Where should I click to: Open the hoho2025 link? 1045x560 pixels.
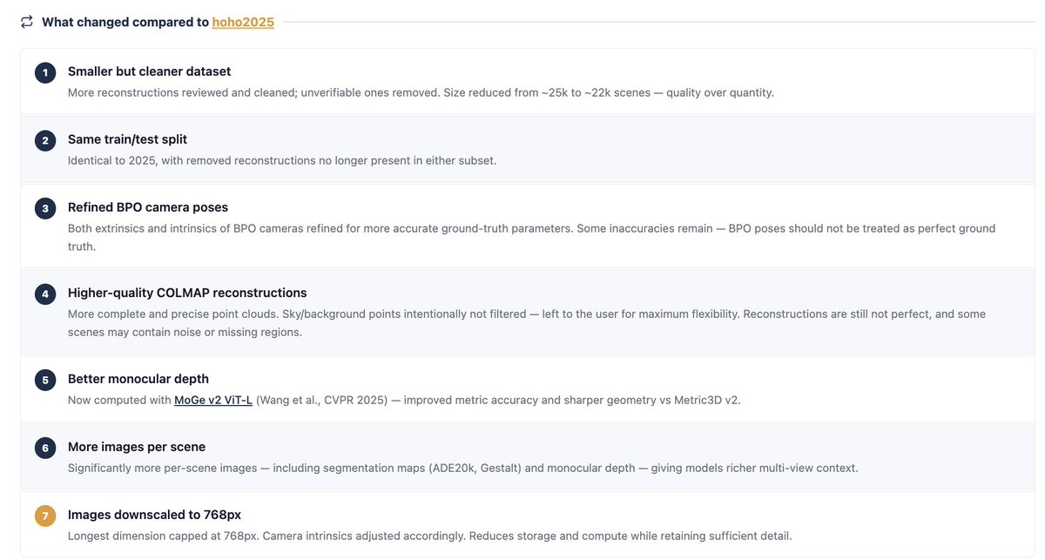tap(243, 22)
